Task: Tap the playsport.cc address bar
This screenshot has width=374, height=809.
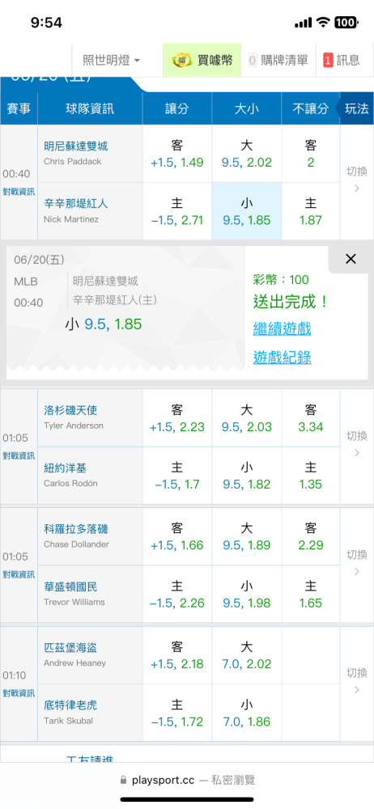Action: pos(187,780)
